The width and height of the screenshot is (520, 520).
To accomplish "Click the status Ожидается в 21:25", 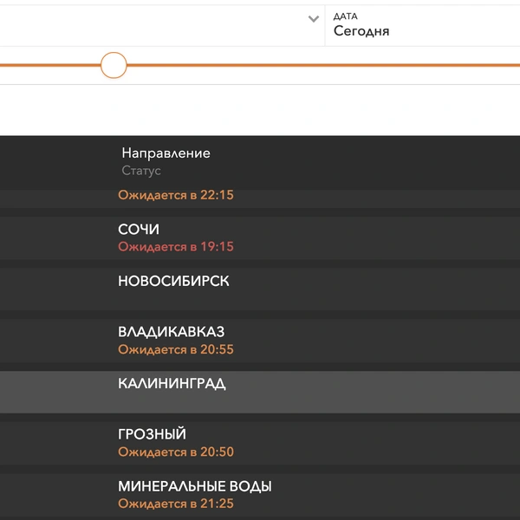I will [x=176, y=504].
